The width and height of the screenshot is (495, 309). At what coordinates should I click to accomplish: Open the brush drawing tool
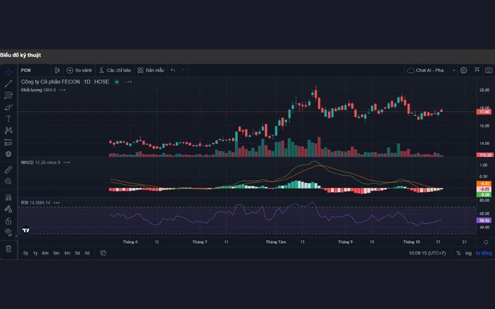coord(9,107)
